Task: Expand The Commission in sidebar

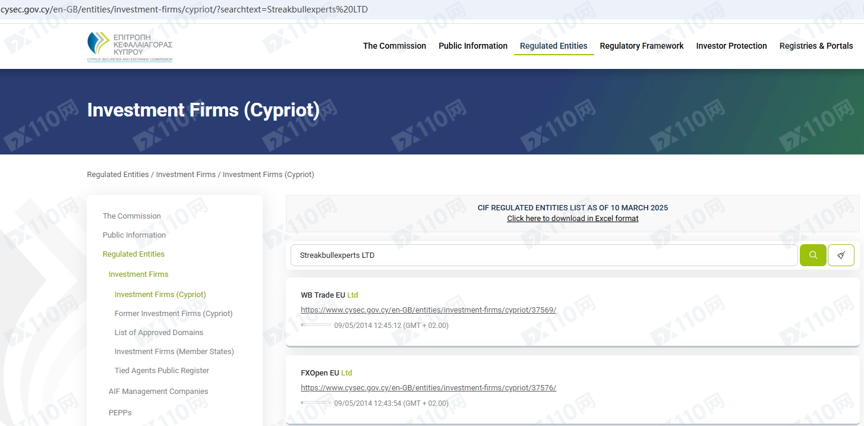Action: (x=132, y=216)
